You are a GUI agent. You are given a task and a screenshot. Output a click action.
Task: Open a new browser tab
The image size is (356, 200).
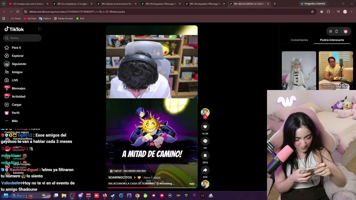tap(275, 4)
